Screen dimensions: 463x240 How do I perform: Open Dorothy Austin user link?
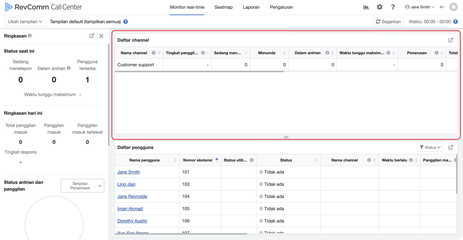[132, 221]
